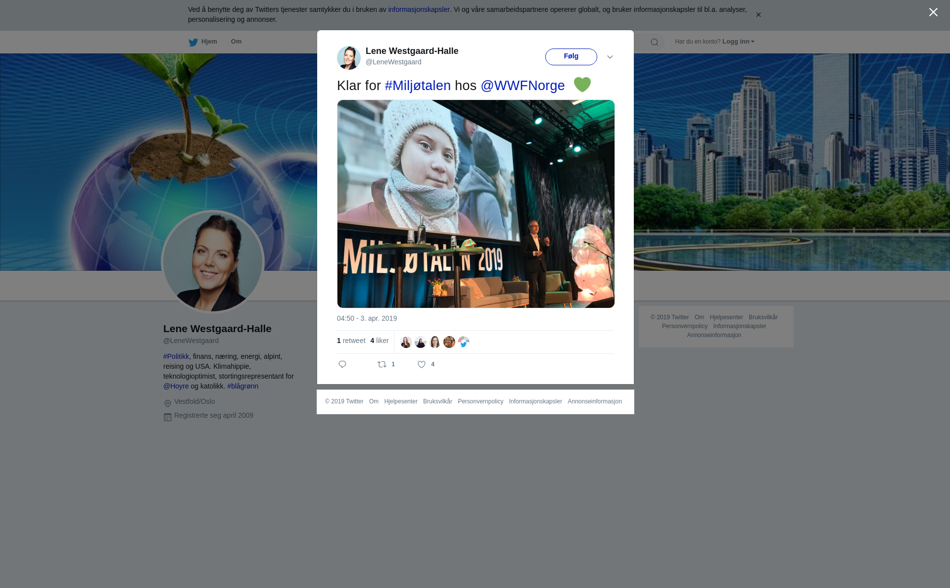Image resolution: width=950 pixels, height=588 pixels.
Task: Open the Om page in top navigation
Action: click(236, 42)
